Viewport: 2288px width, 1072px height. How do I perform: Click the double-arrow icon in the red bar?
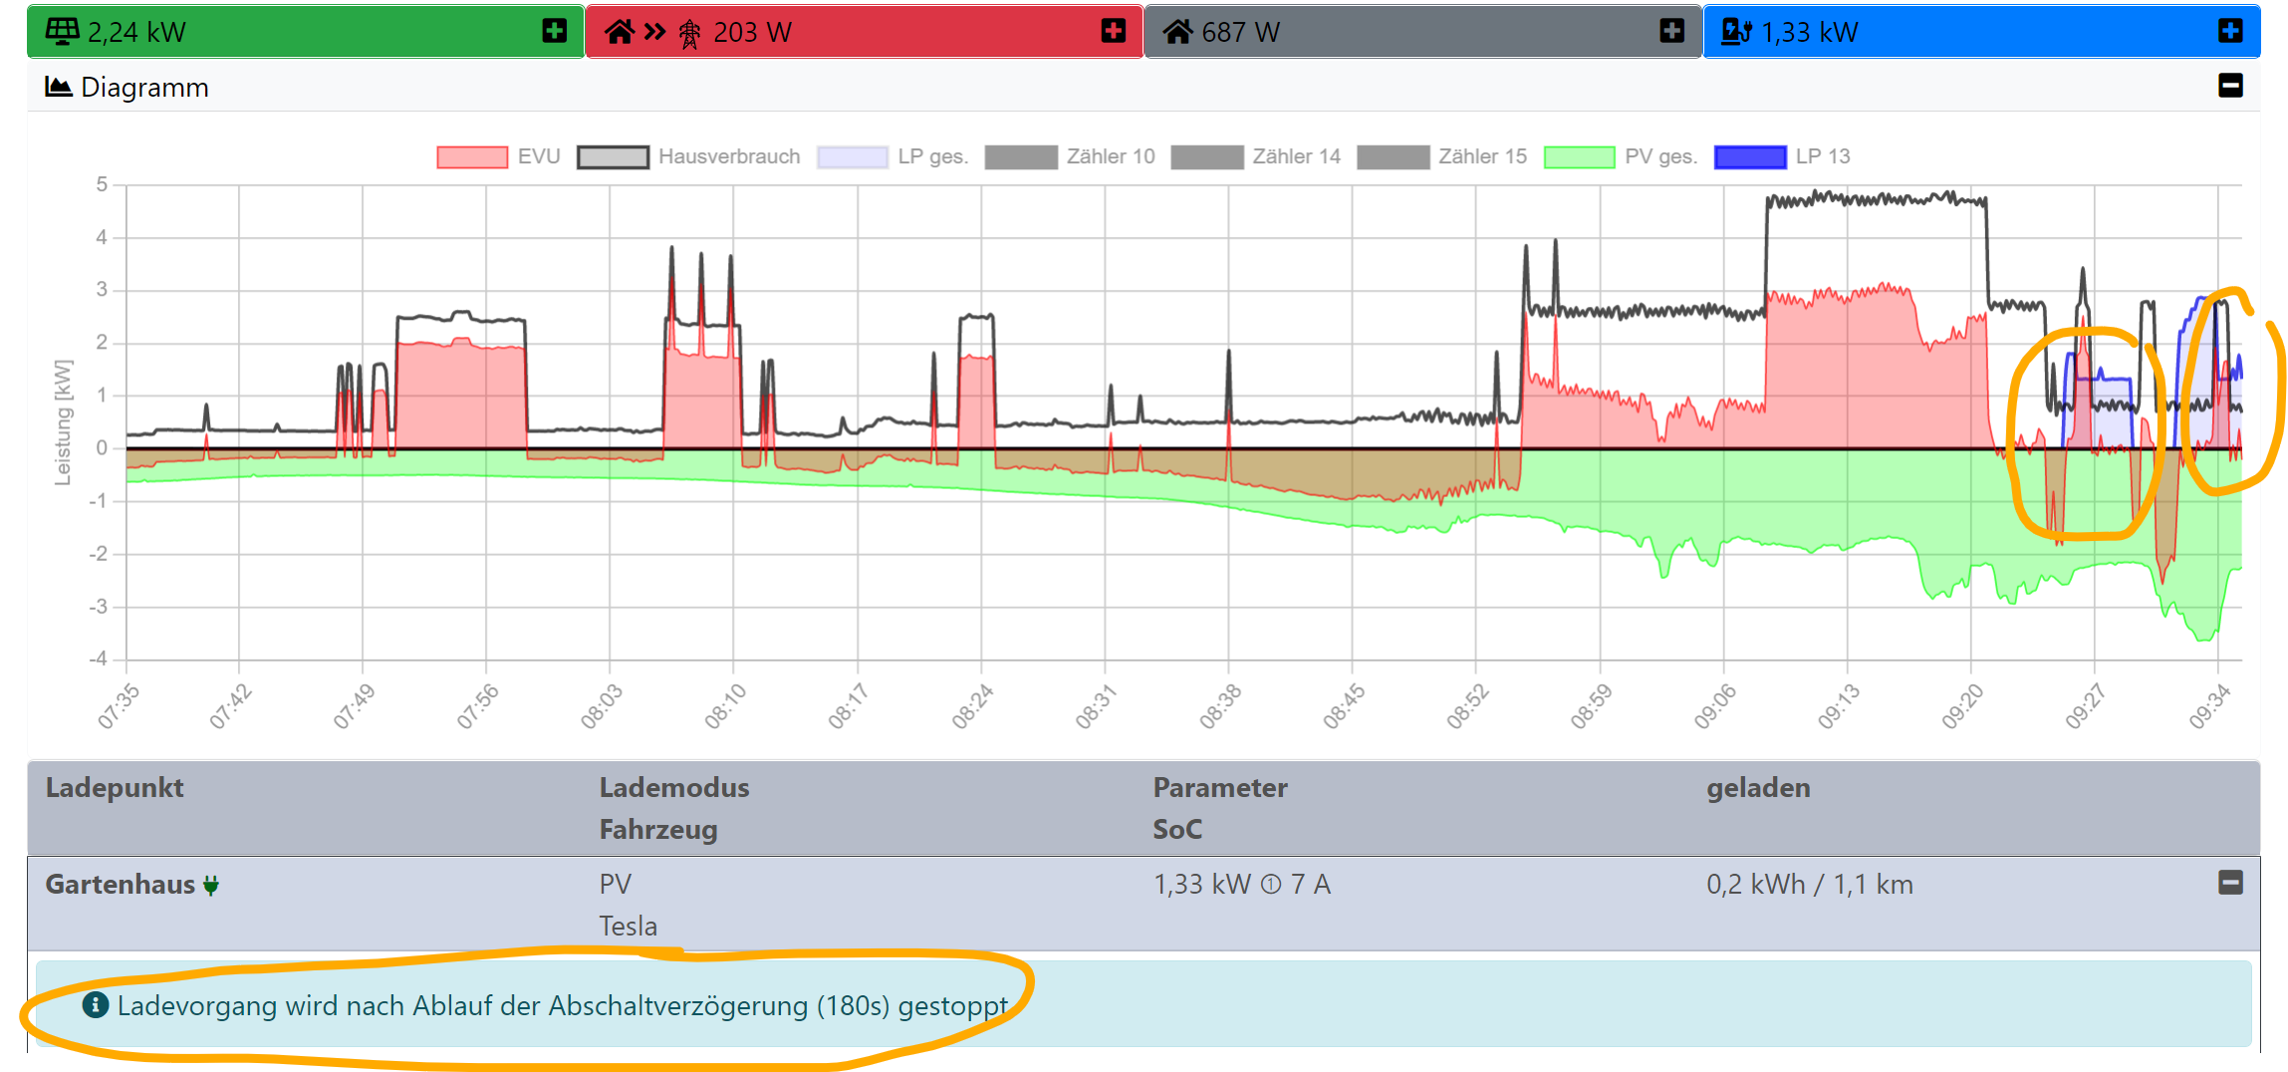point(654,32)
